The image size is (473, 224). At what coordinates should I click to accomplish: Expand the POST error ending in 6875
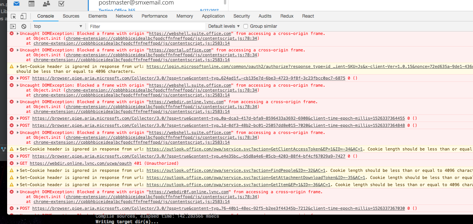click(18, 78)
